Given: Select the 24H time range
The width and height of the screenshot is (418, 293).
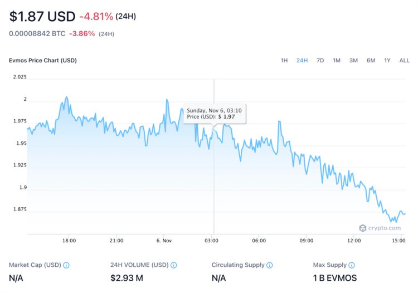Looking at the screenshot, I should coord(302,60).
